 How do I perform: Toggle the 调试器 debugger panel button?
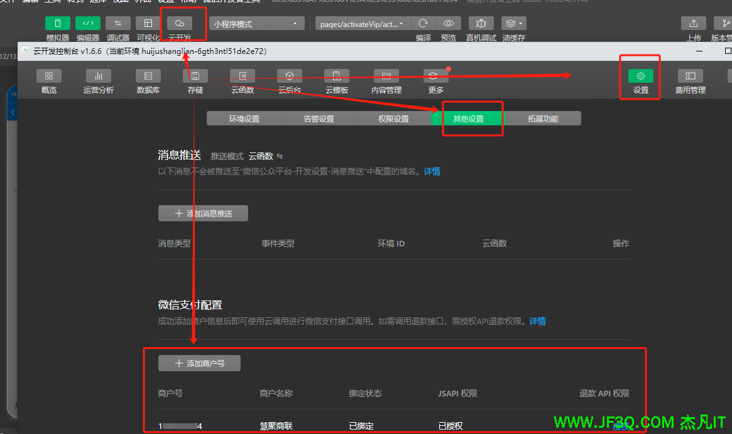point(118,23)
